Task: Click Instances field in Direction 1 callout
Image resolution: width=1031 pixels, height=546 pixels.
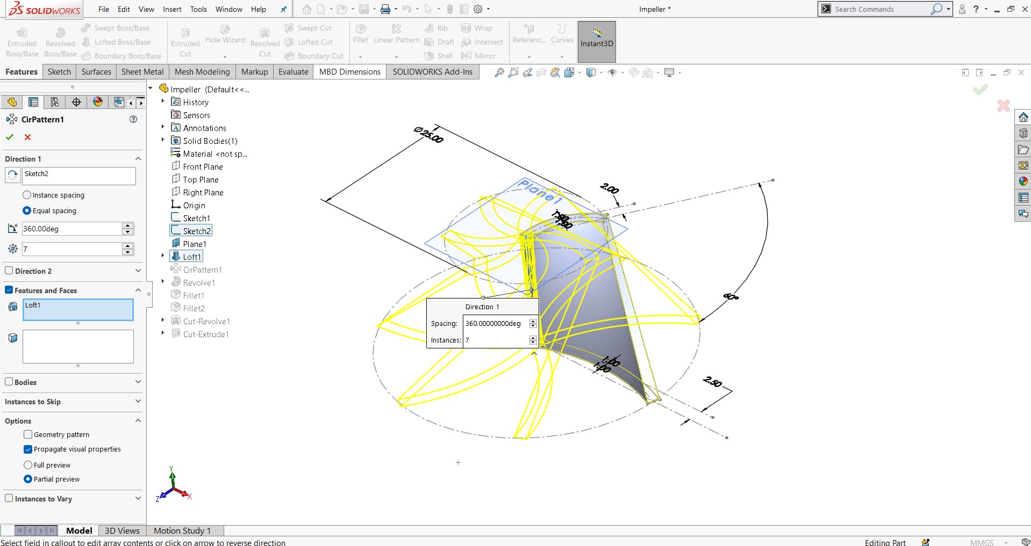Action: click(496, 340)
